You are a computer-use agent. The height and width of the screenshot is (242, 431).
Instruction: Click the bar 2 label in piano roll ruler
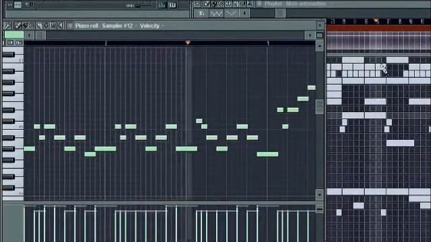coord(106,43)
